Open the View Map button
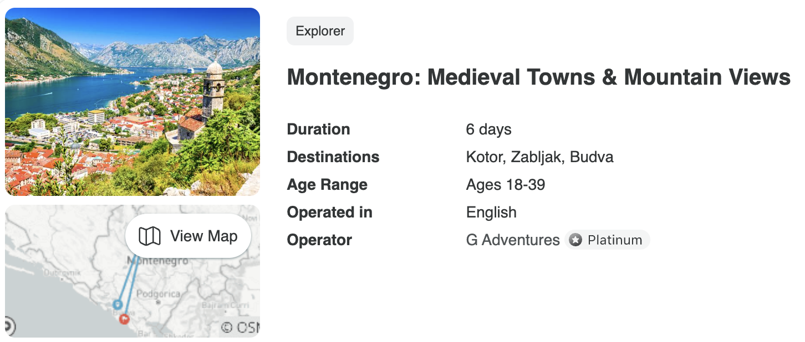 (188, 236)
